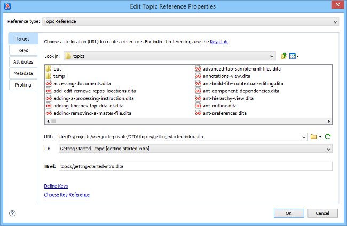Switch to the Keys tab
The width and height of the screenshot is (347, 226).
point(23,50)
